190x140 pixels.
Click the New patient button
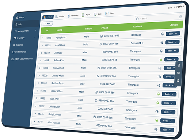pos(47,24)
